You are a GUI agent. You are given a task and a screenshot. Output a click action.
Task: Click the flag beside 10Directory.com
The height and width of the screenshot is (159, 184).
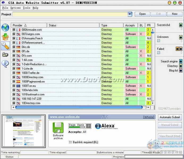[18, 103]
